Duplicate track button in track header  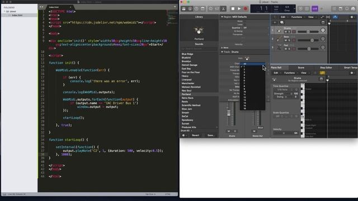pos(282,22)
